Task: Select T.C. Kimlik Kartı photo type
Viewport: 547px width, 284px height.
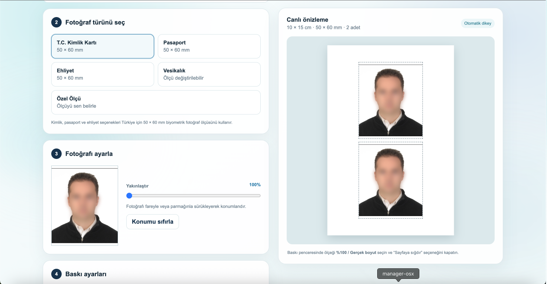Action: [x=102, y=46]
